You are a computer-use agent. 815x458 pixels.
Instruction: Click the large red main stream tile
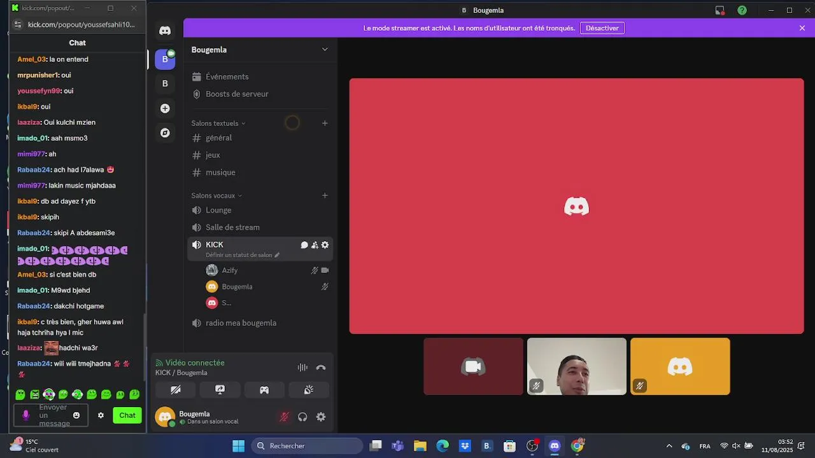pos(576,206)
